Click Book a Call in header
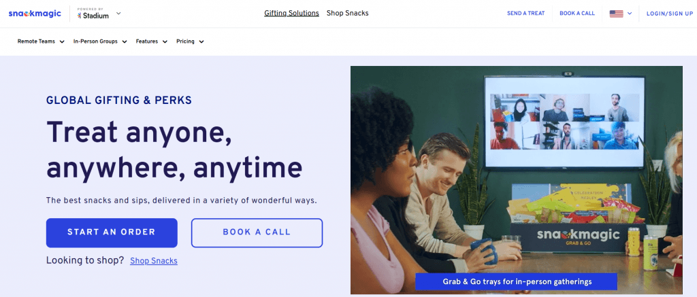This screenshot has width=697, height=297. [x=577, y=14]
